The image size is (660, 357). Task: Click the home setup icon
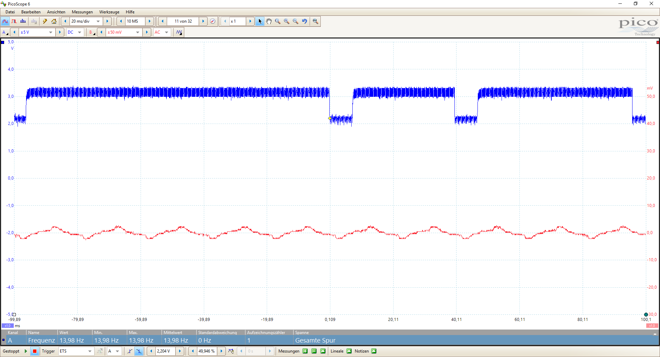[x=54, y=21]
